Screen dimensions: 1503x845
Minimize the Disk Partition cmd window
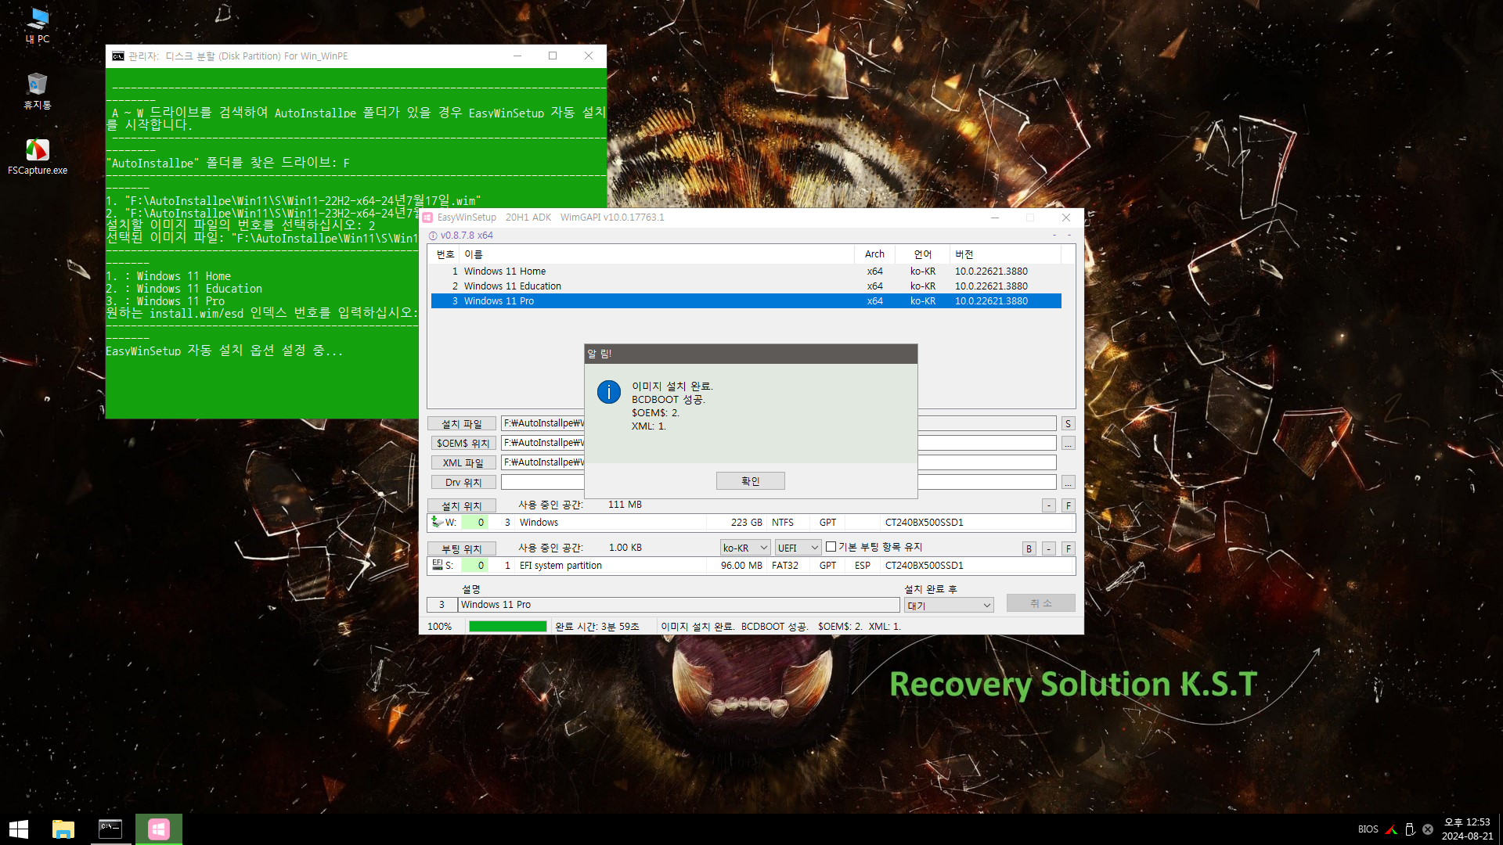pyautogui.click(x=517, y=56)
